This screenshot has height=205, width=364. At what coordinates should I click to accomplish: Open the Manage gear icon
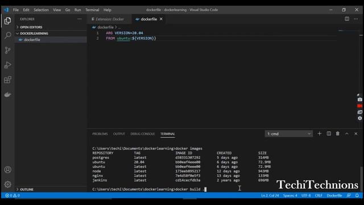tap(7, 184)
